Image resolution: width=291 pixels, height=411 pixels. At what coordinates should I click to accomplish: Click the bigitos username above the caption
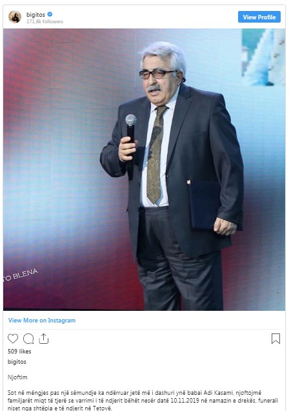point(17,362)
